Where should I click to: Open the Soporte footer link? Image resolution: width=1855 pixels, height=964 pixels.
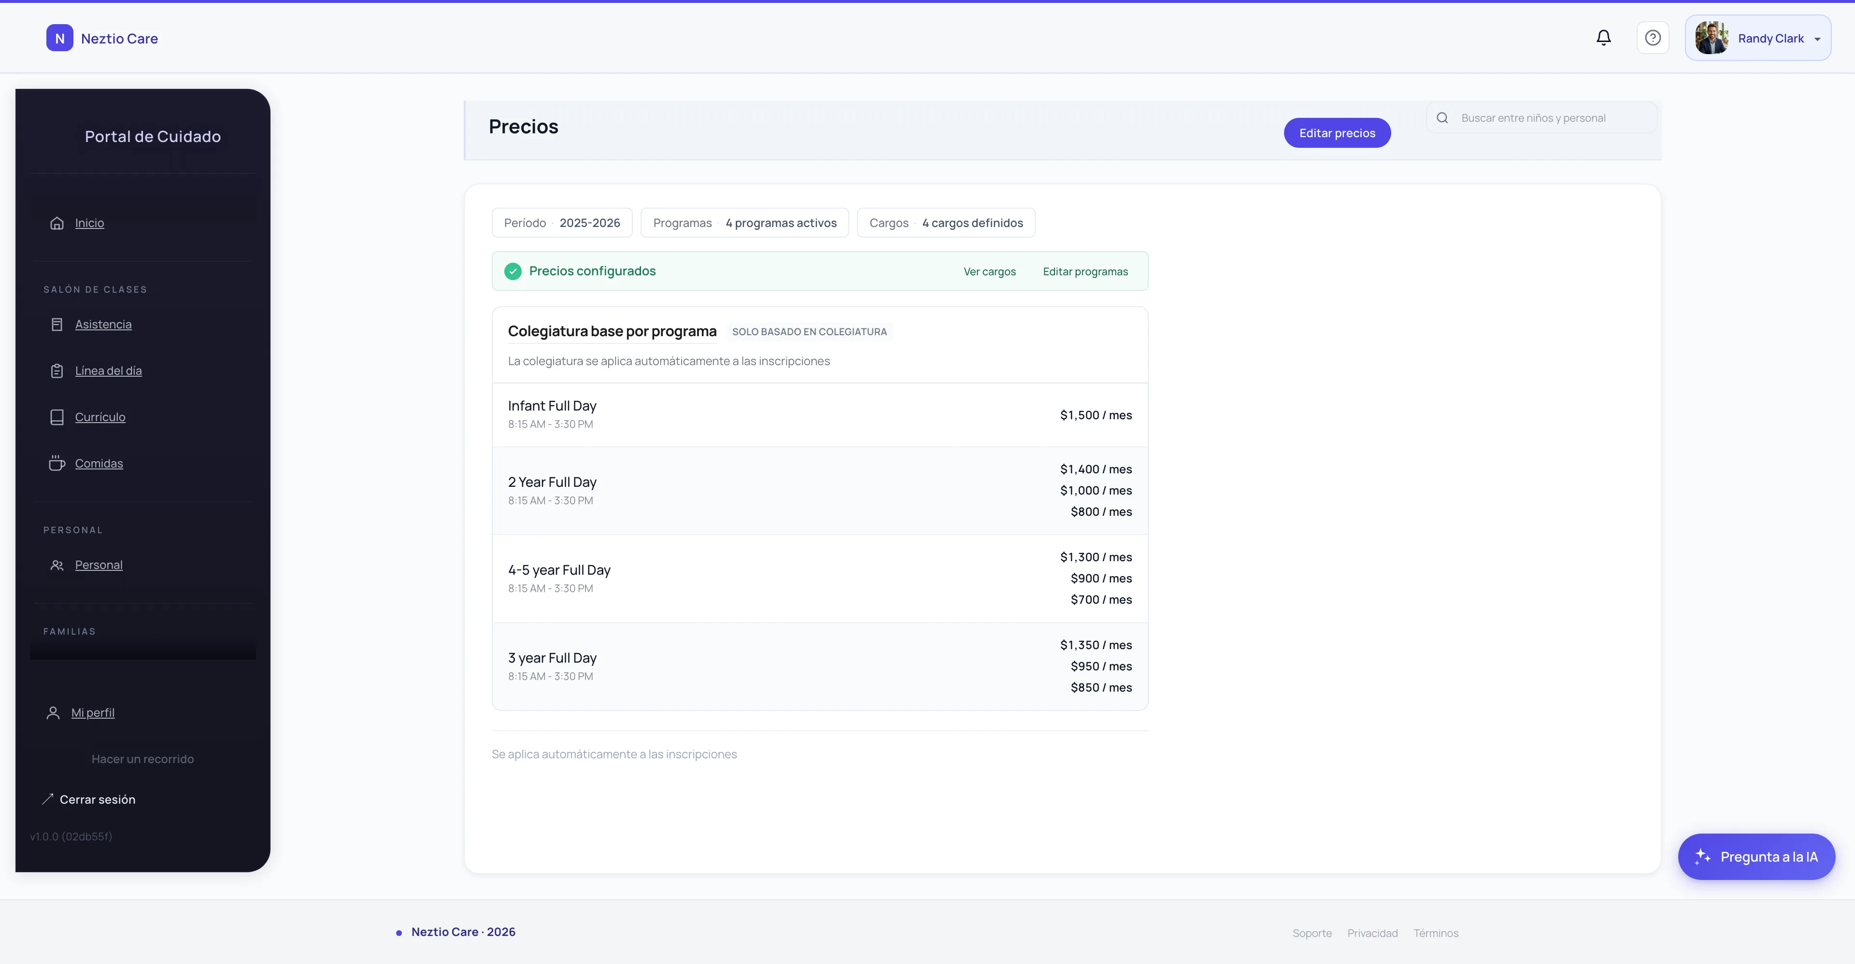(x=1312, y=933)
